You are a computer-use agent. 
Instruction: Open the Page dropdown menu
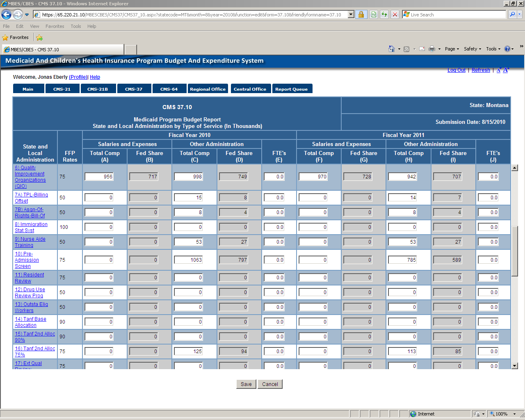click(x=452, y=49)
